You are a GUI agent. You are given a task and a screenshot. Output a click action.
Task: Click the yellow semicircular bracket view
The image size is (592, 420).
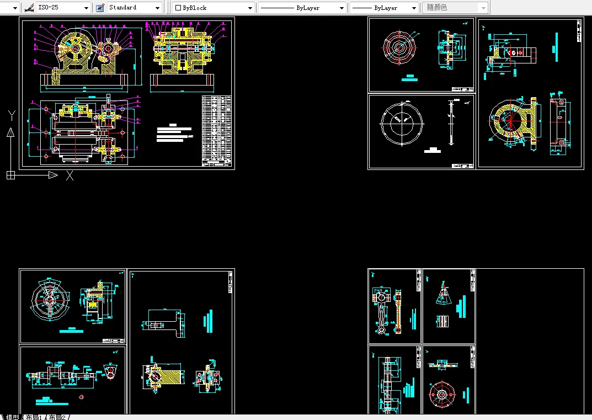click(513, 121)
